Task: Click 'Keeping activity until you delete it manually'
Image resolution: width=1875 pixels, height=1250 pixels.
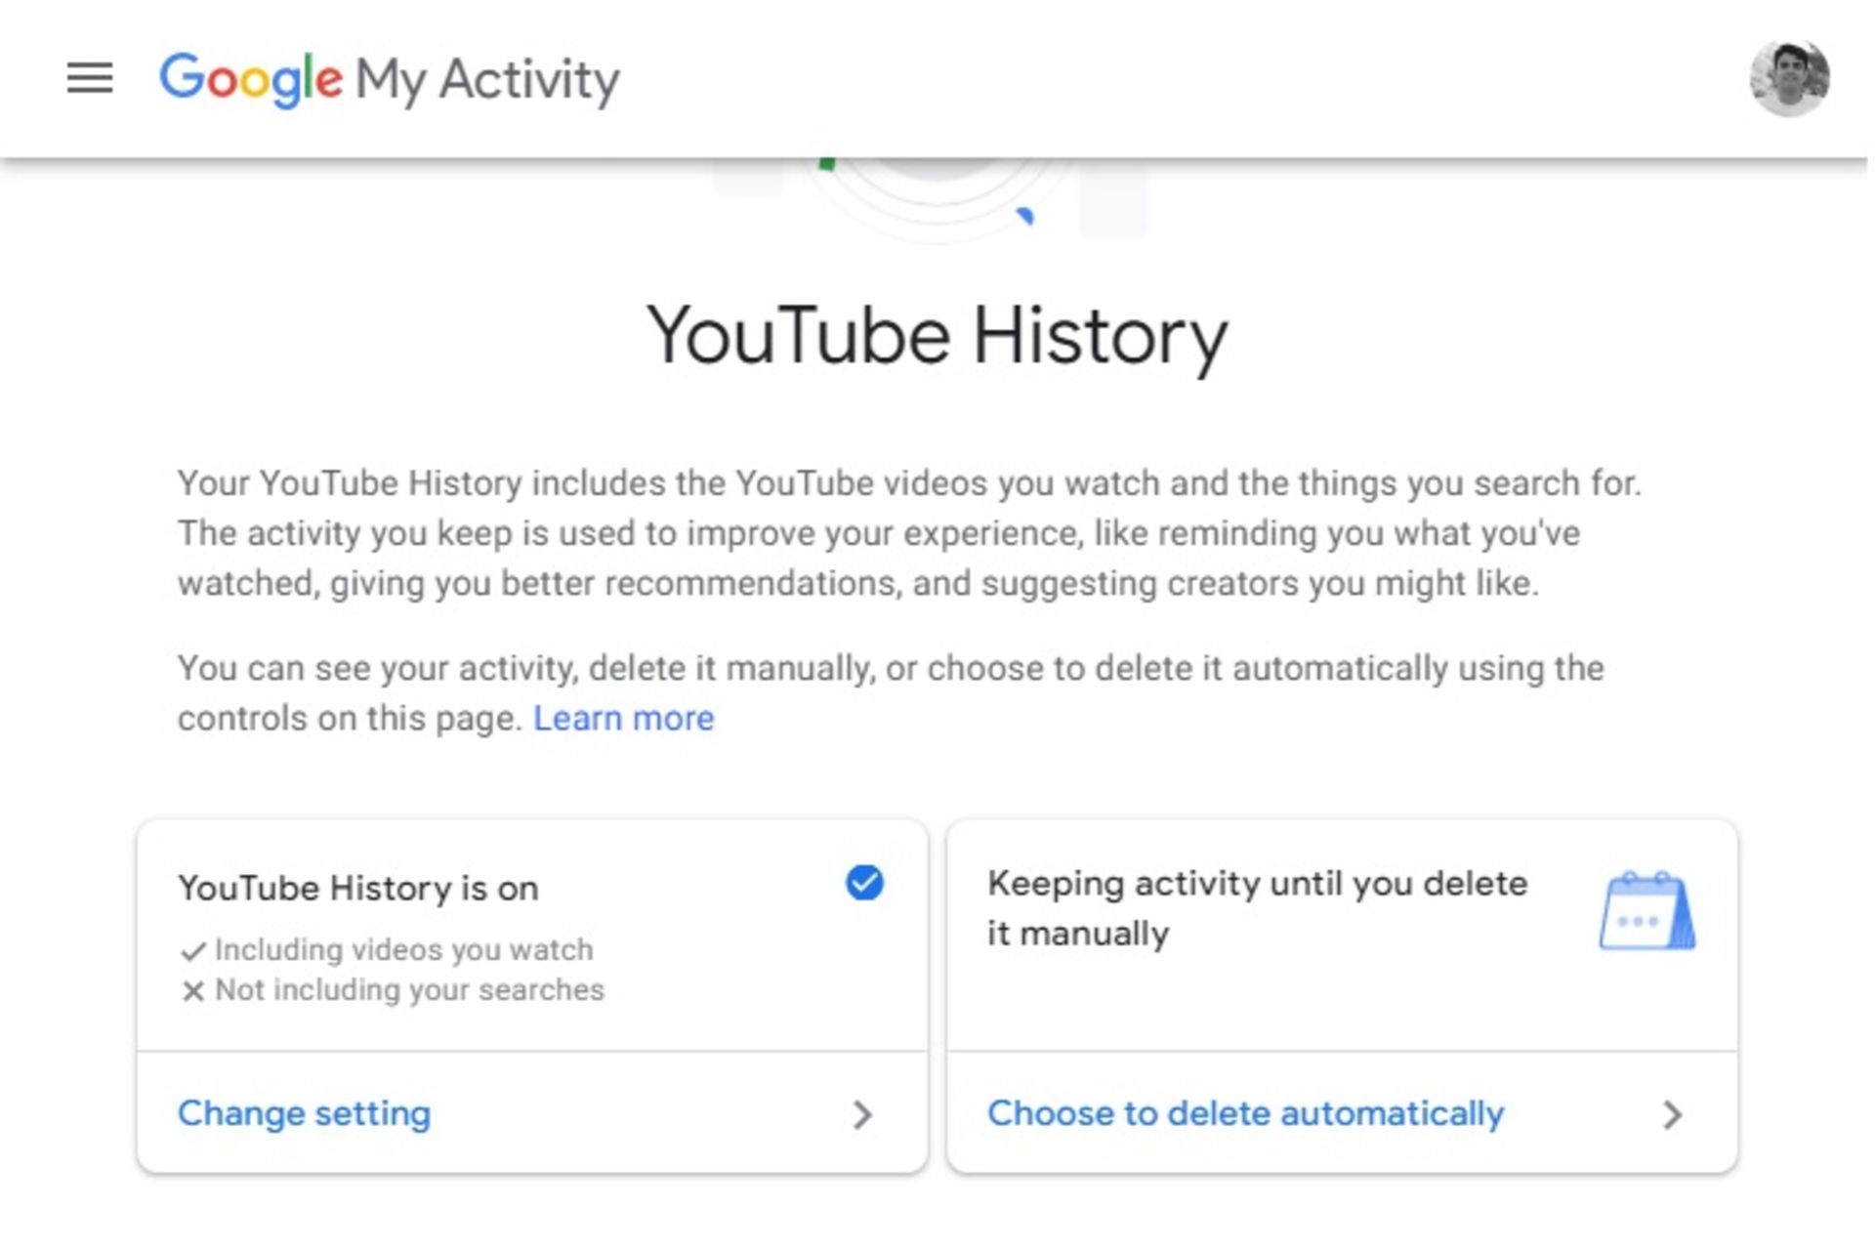Action: [1257, 907]
